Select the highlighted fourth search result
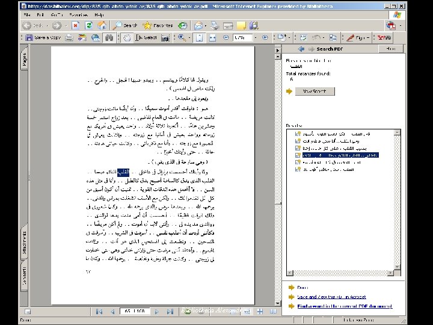Screen dimensions: 433x325 [x=340, y=155]
